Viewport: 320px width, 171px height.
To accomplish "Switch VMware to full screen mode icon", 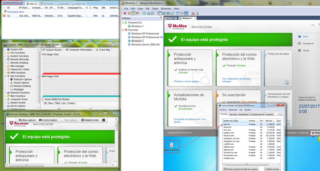I will 164,13.
